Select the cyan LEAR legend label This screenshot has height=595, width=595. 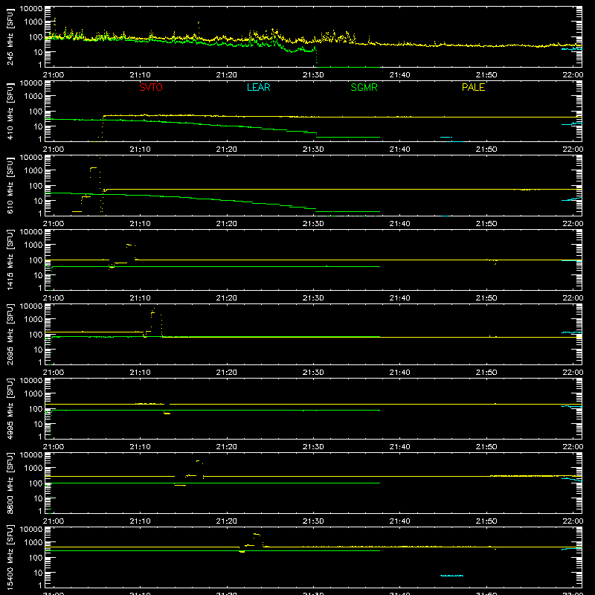pos(258,87)
